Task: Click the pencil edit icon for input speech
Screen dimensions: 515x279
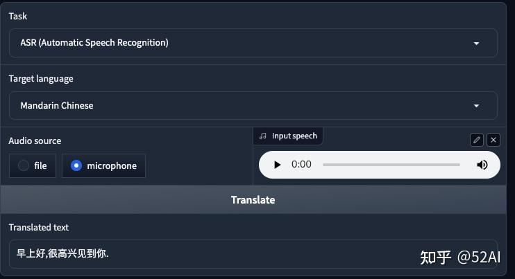Action: pyautogui.click(x=476, y=139)
